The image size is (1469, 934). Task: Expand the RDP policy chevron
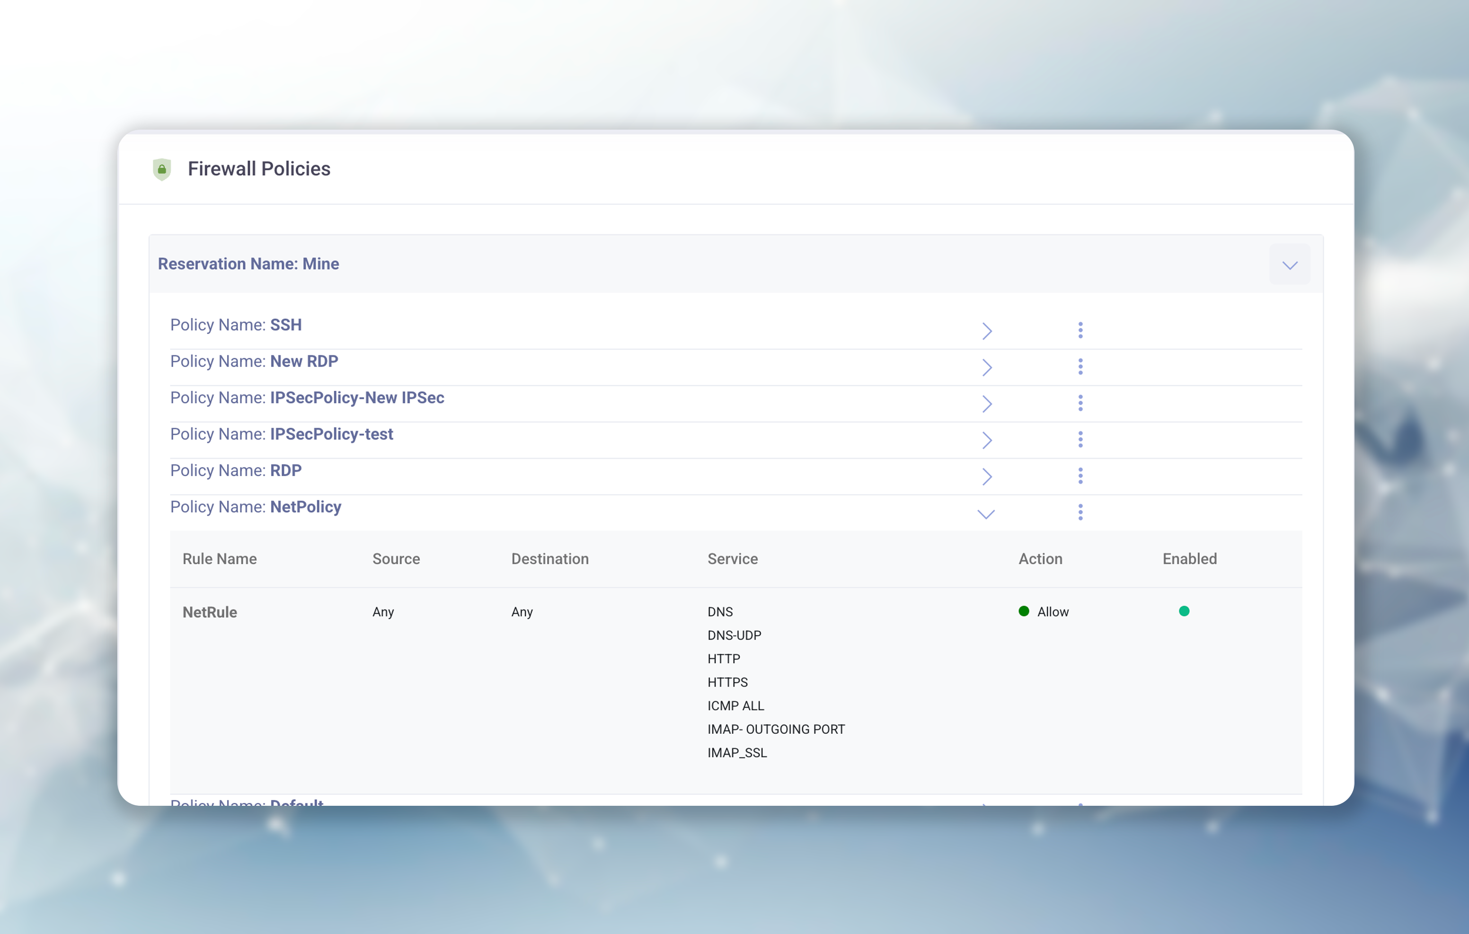(986, 476)
